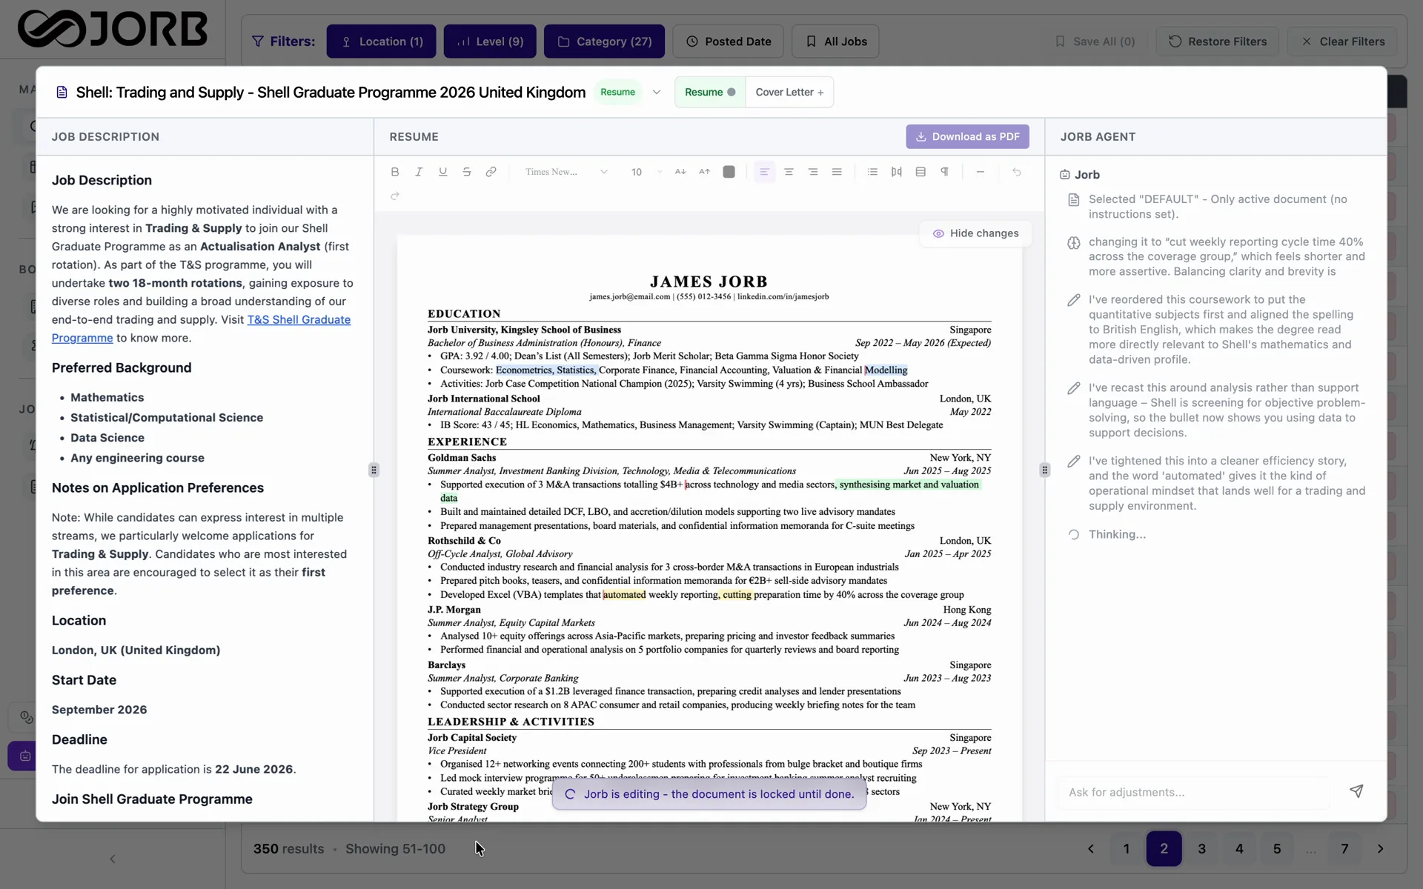Apply strikethrough formatting
Image resolution: width=1423 pixels, height=889 pixels.
pyautogui.click(x=467, y=172)
